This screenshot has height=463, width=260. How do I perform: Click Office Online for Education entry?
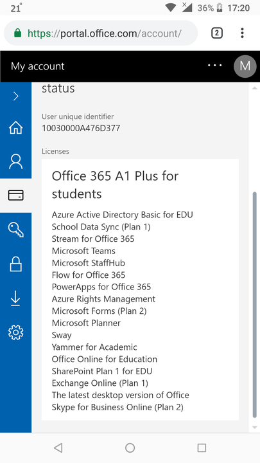[105, 359]
